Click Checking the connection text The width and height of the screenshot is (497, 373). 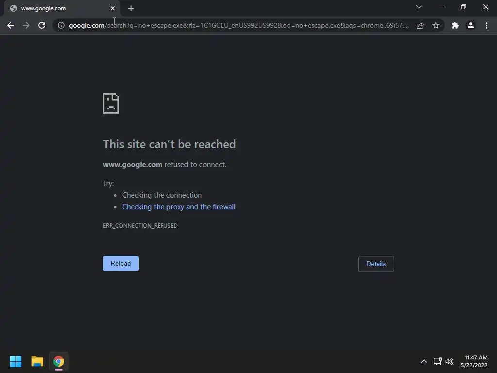[162, 195]
